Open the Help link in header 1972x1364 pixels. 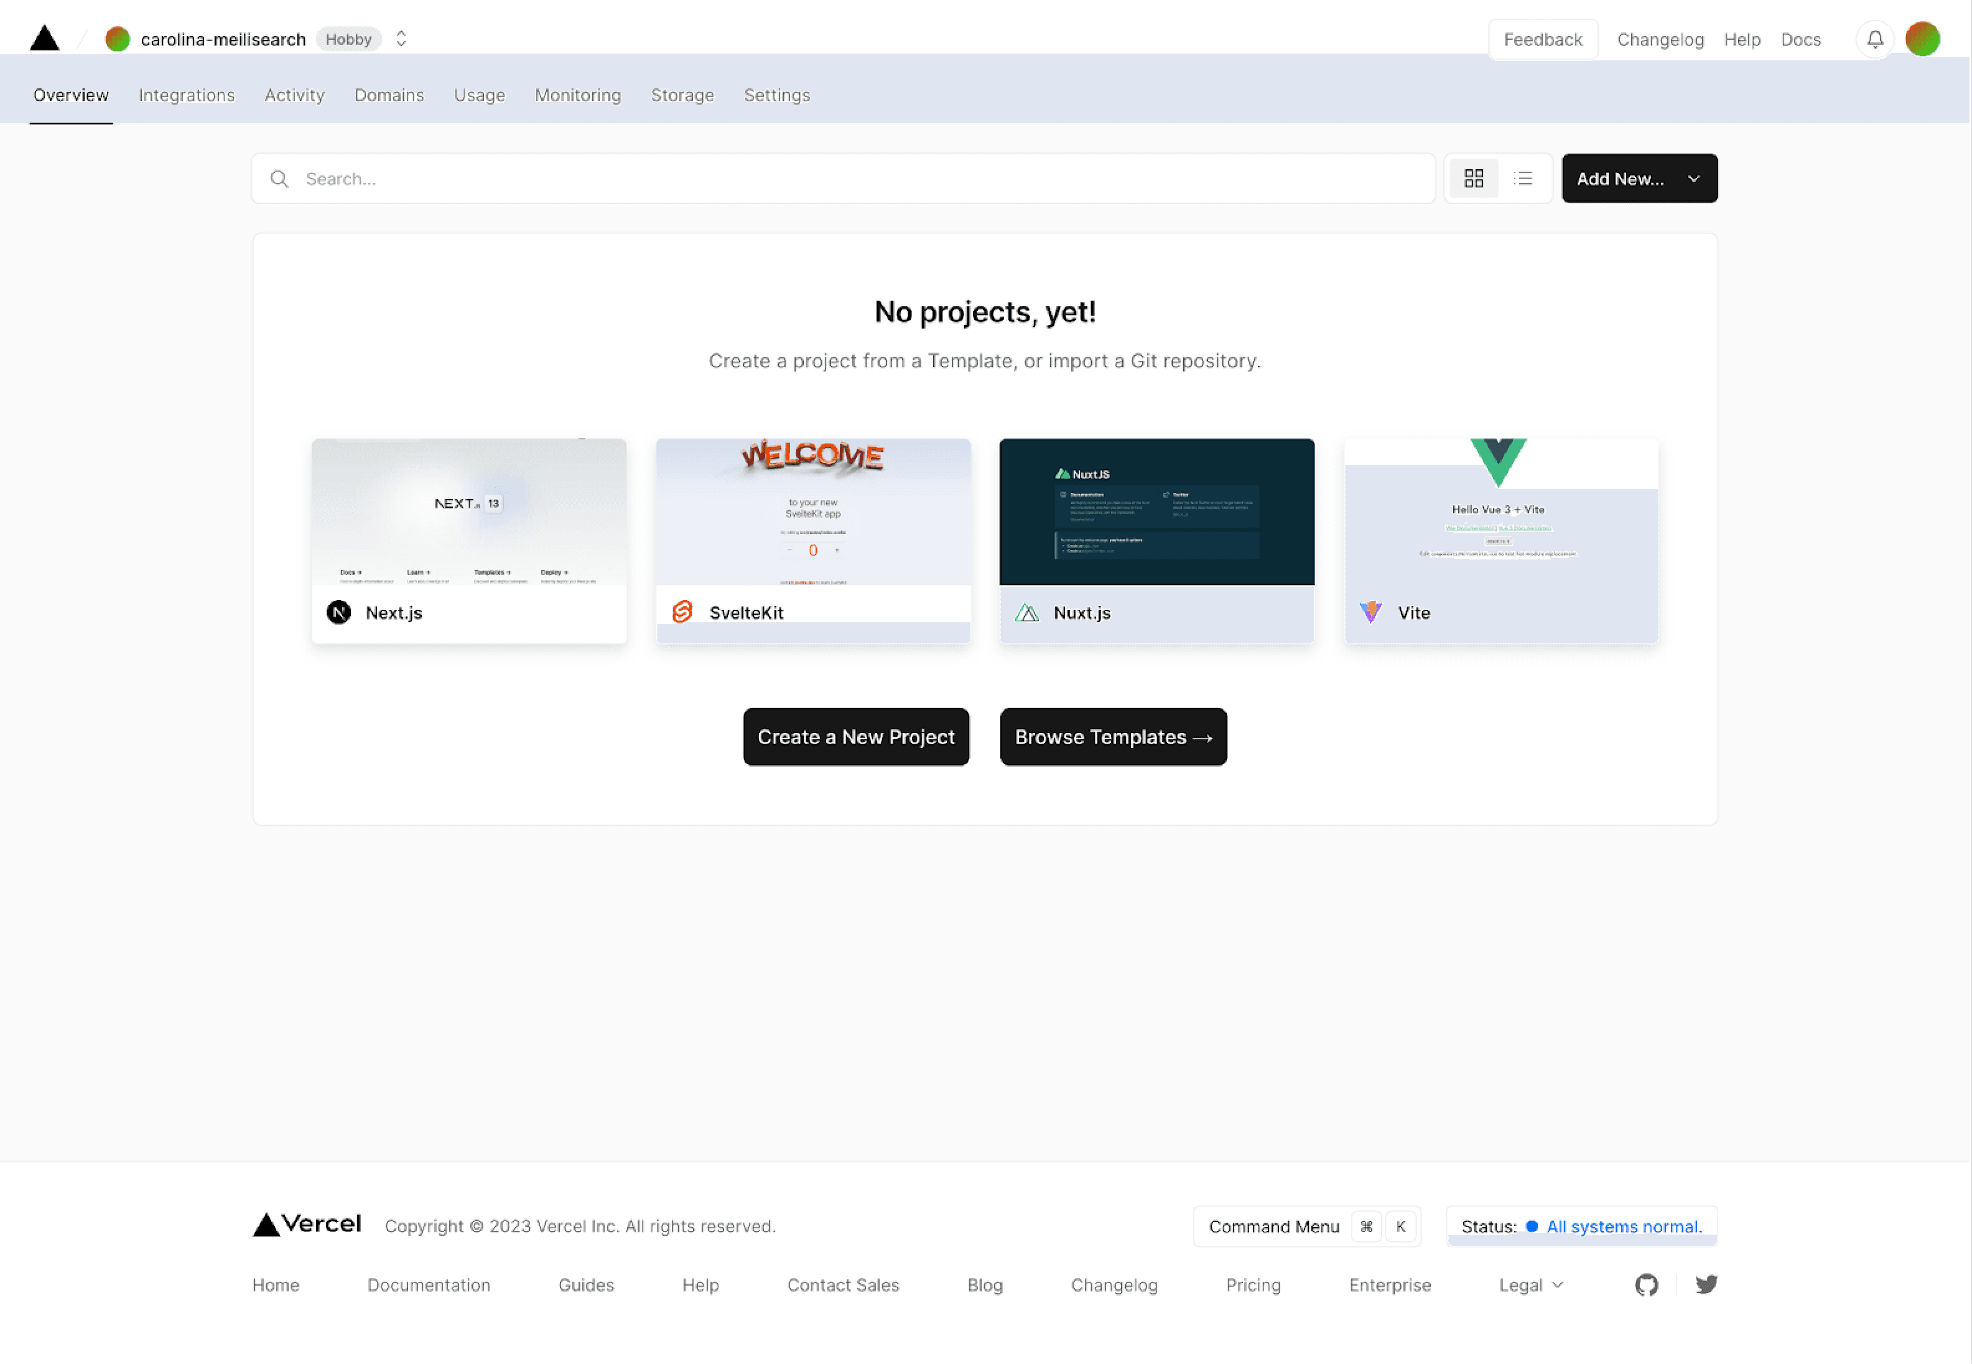(x=1742, y=39)
